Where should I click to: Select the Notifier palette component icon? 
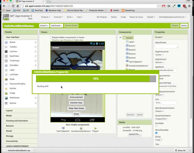(x=6, y=89)
